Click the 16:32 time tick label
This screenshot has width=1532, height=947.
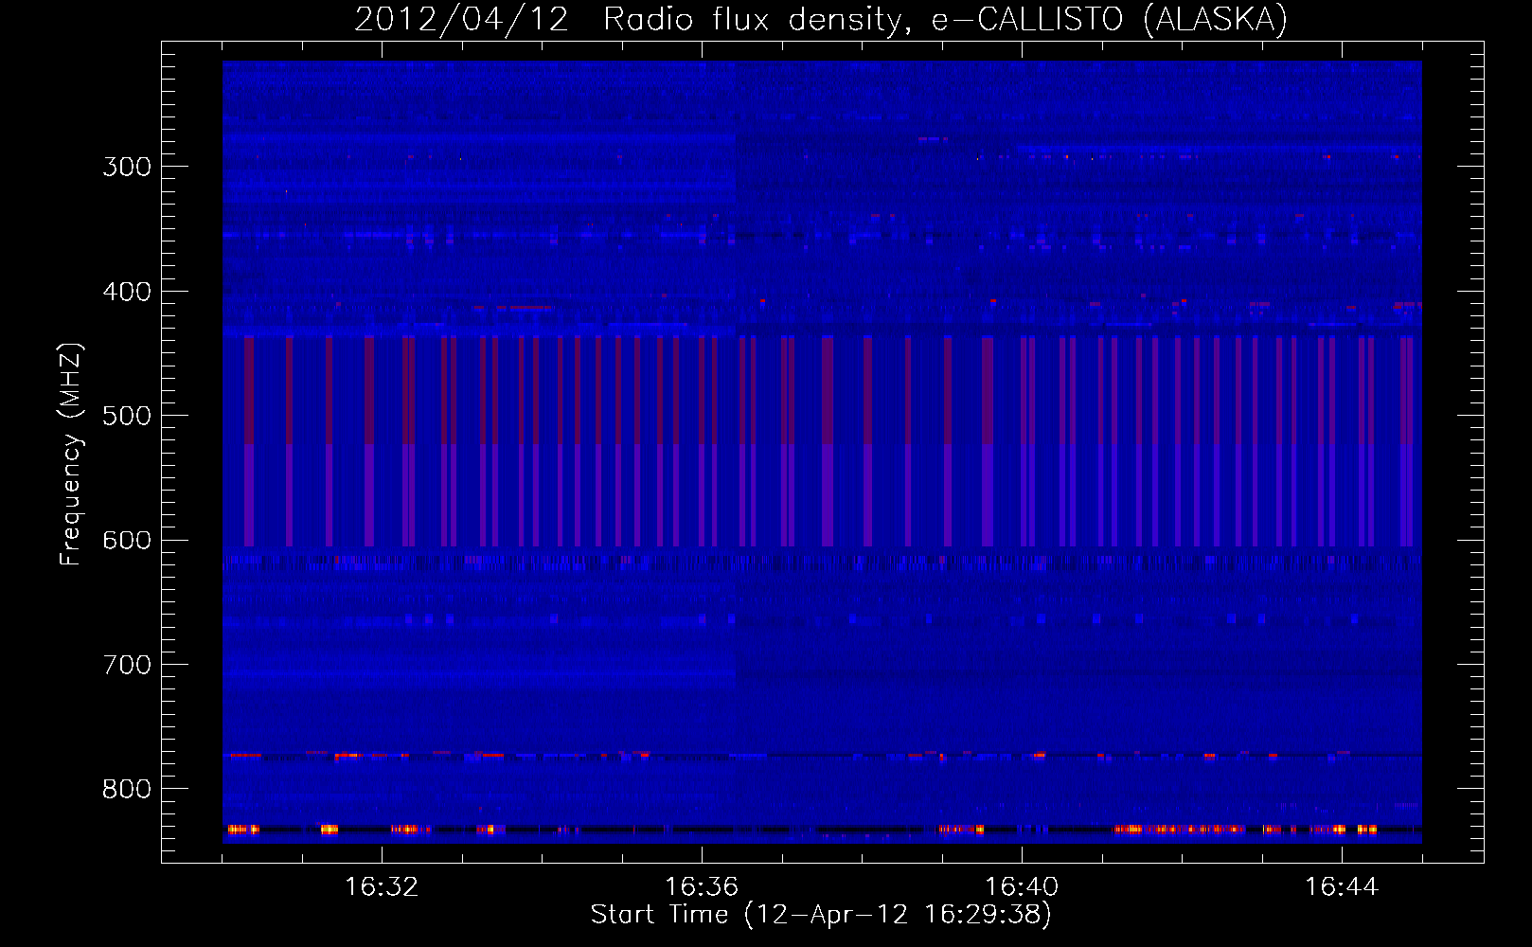click(382, 886)
